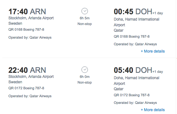Click the clock icon above 6h 5m
Viewport: 177px width, 114px height.
click(x=85, y=11)
